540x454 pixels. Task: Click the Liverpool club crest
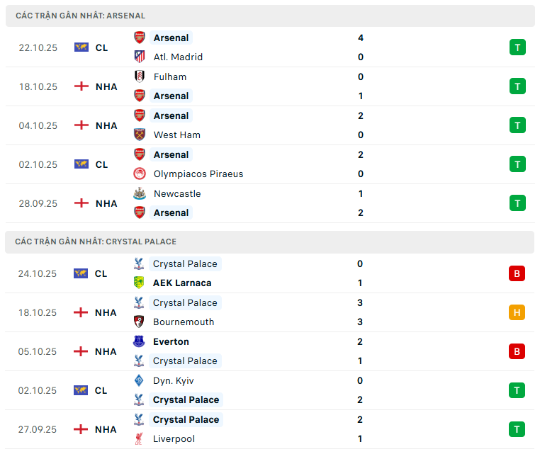140,438
